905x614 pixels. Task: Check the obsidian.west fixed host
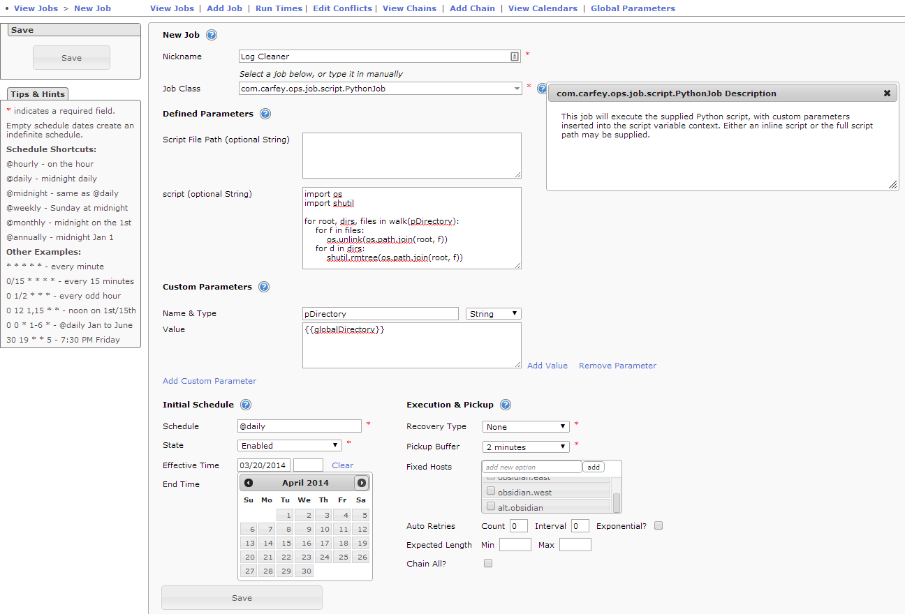point(491,491)
